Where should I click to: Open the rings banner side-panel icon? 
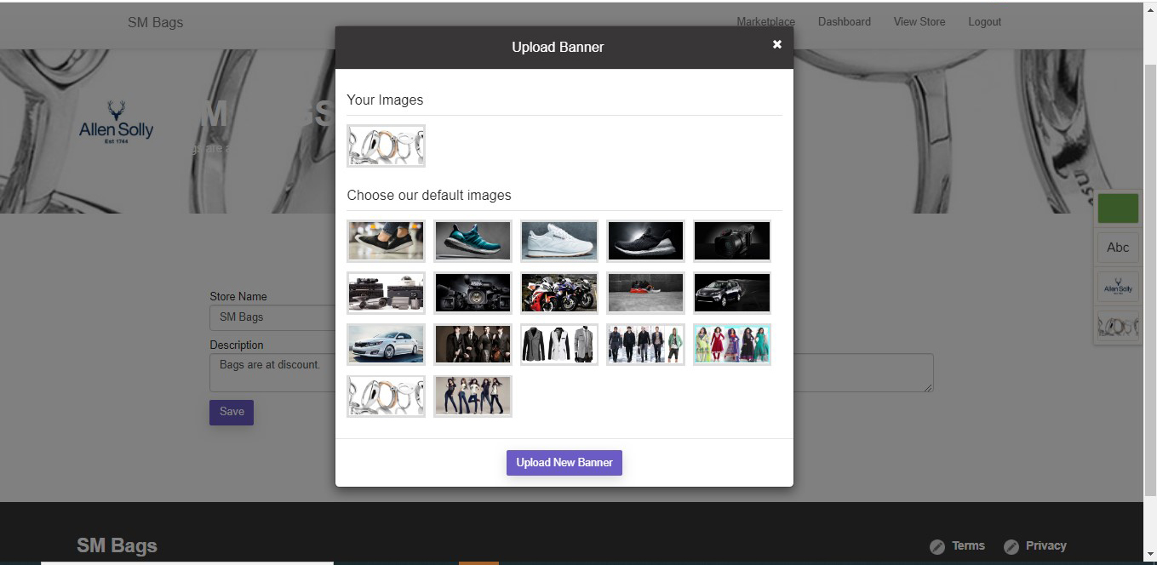1117,325
